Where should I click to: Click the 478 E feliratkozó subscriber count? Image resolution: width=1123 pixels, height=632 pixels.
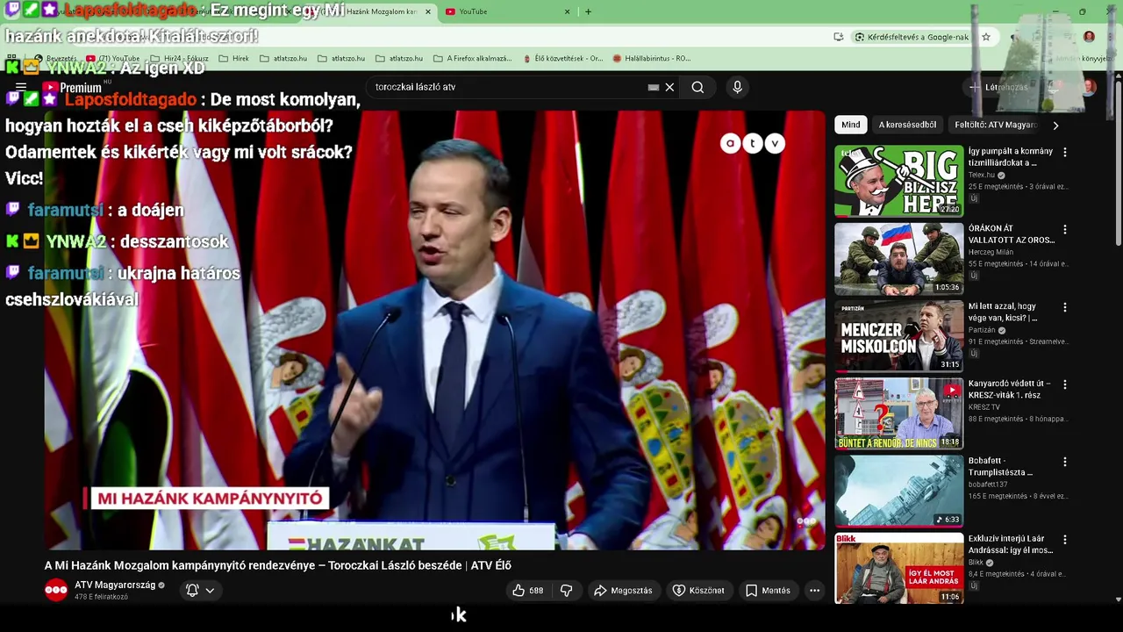pyautogui.click(x=101, y=597)
